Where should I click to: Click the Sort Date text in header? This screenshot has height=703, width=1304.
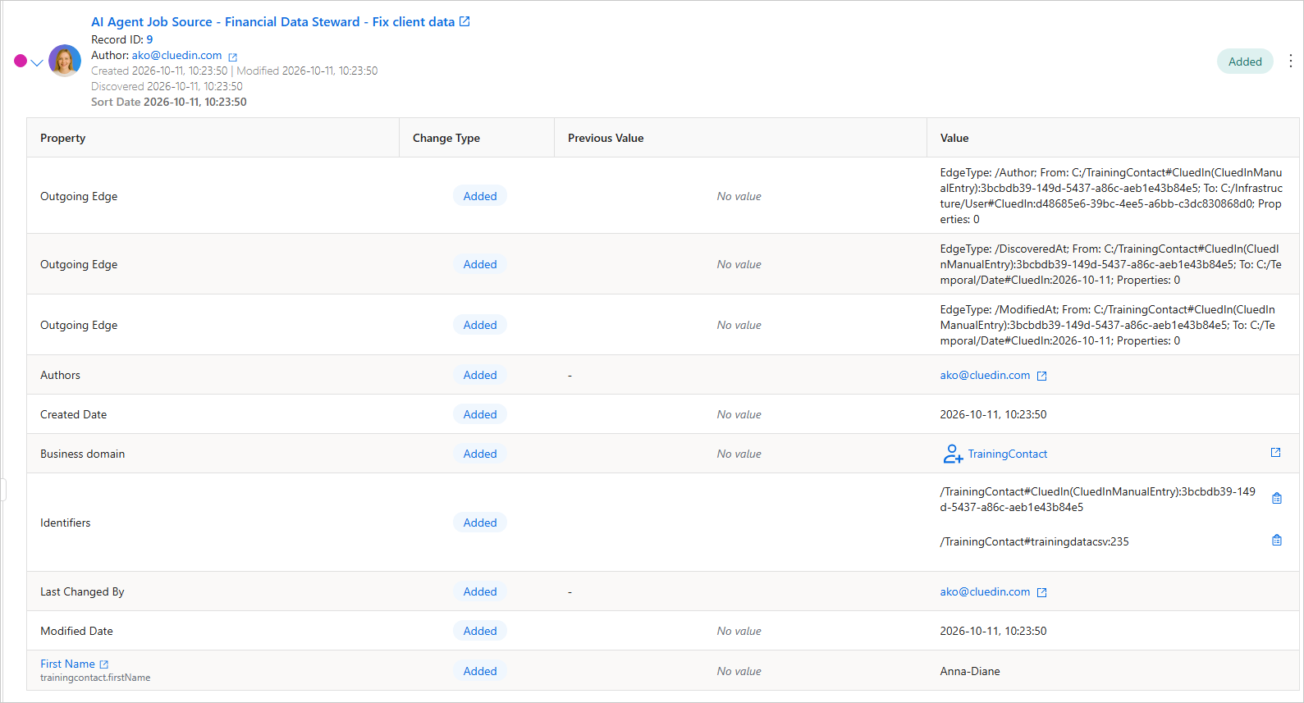click(169, 102)
